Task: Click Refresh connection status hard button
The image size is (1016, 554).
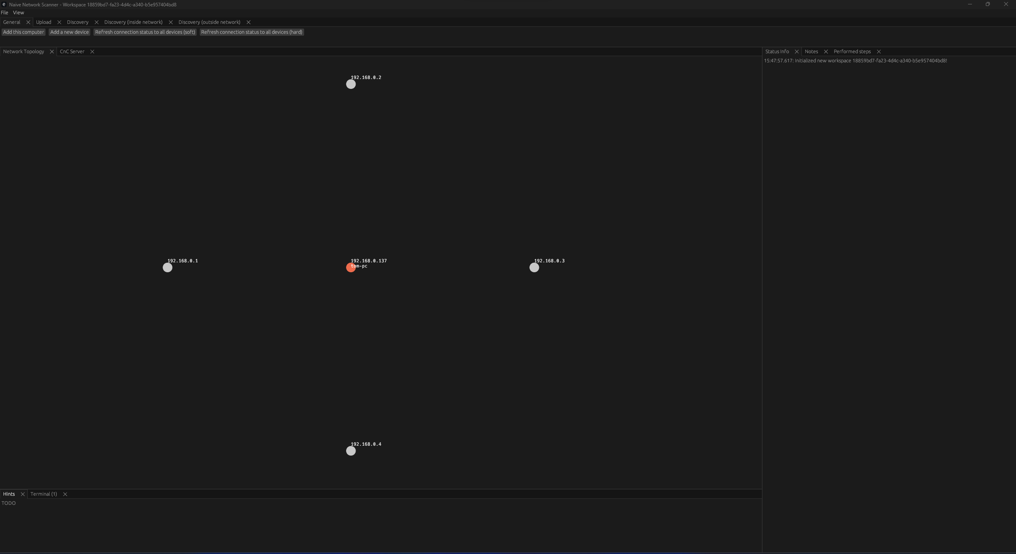Action: pyautogui.click(x=252, y=31)
